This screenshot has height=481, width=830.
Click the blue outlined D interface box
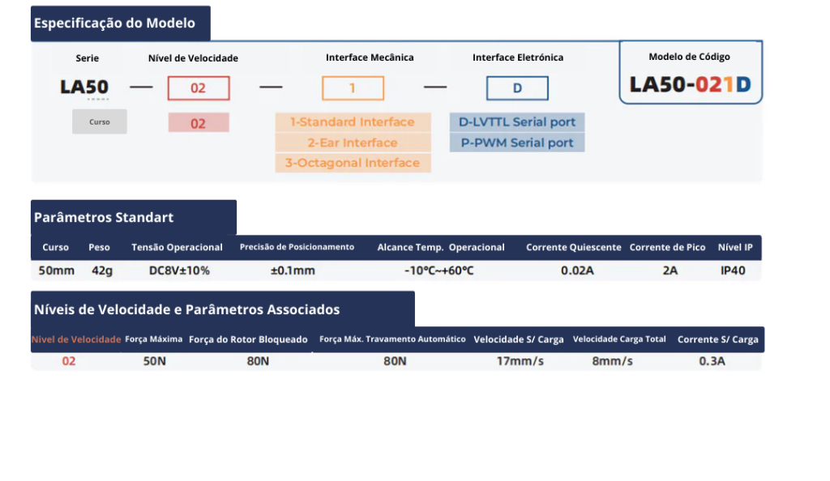(x=517, y=88)
